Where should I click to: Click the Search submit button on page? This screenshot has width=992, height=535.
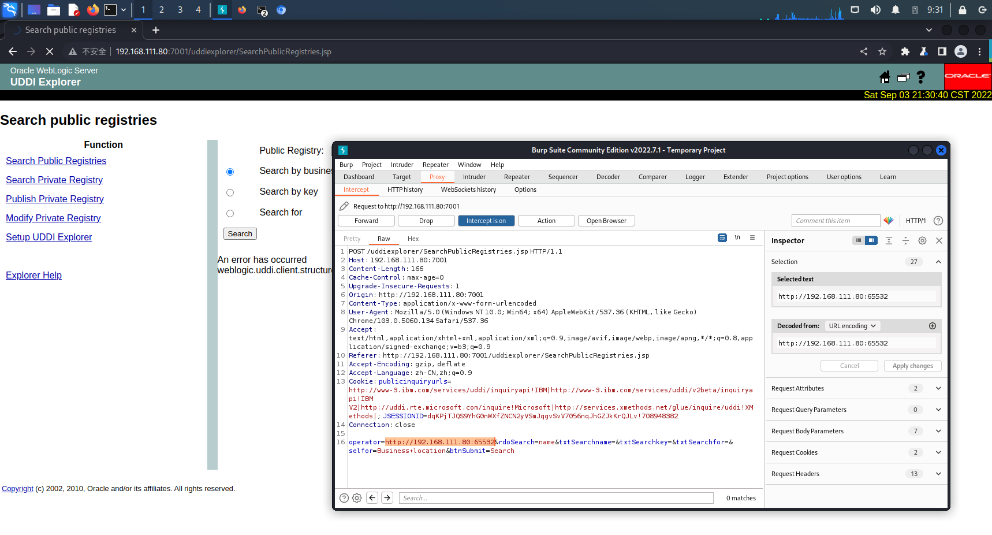pyautogui.click(x=240, y=233)
